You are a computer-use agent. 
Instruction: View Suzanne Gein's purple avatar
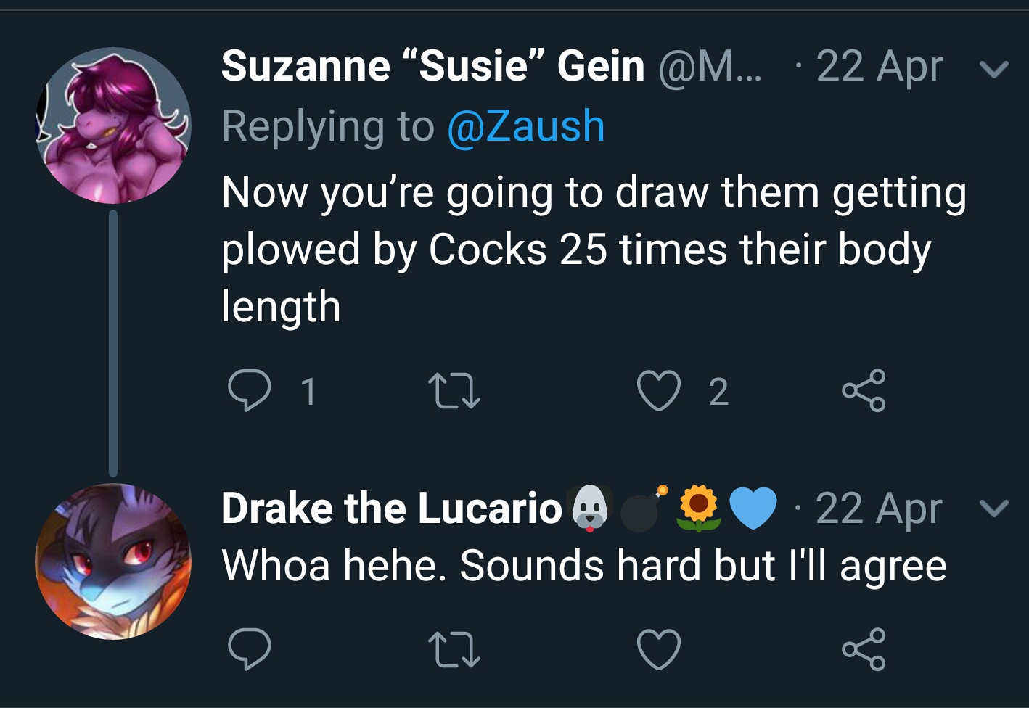[x=113, y=125]
